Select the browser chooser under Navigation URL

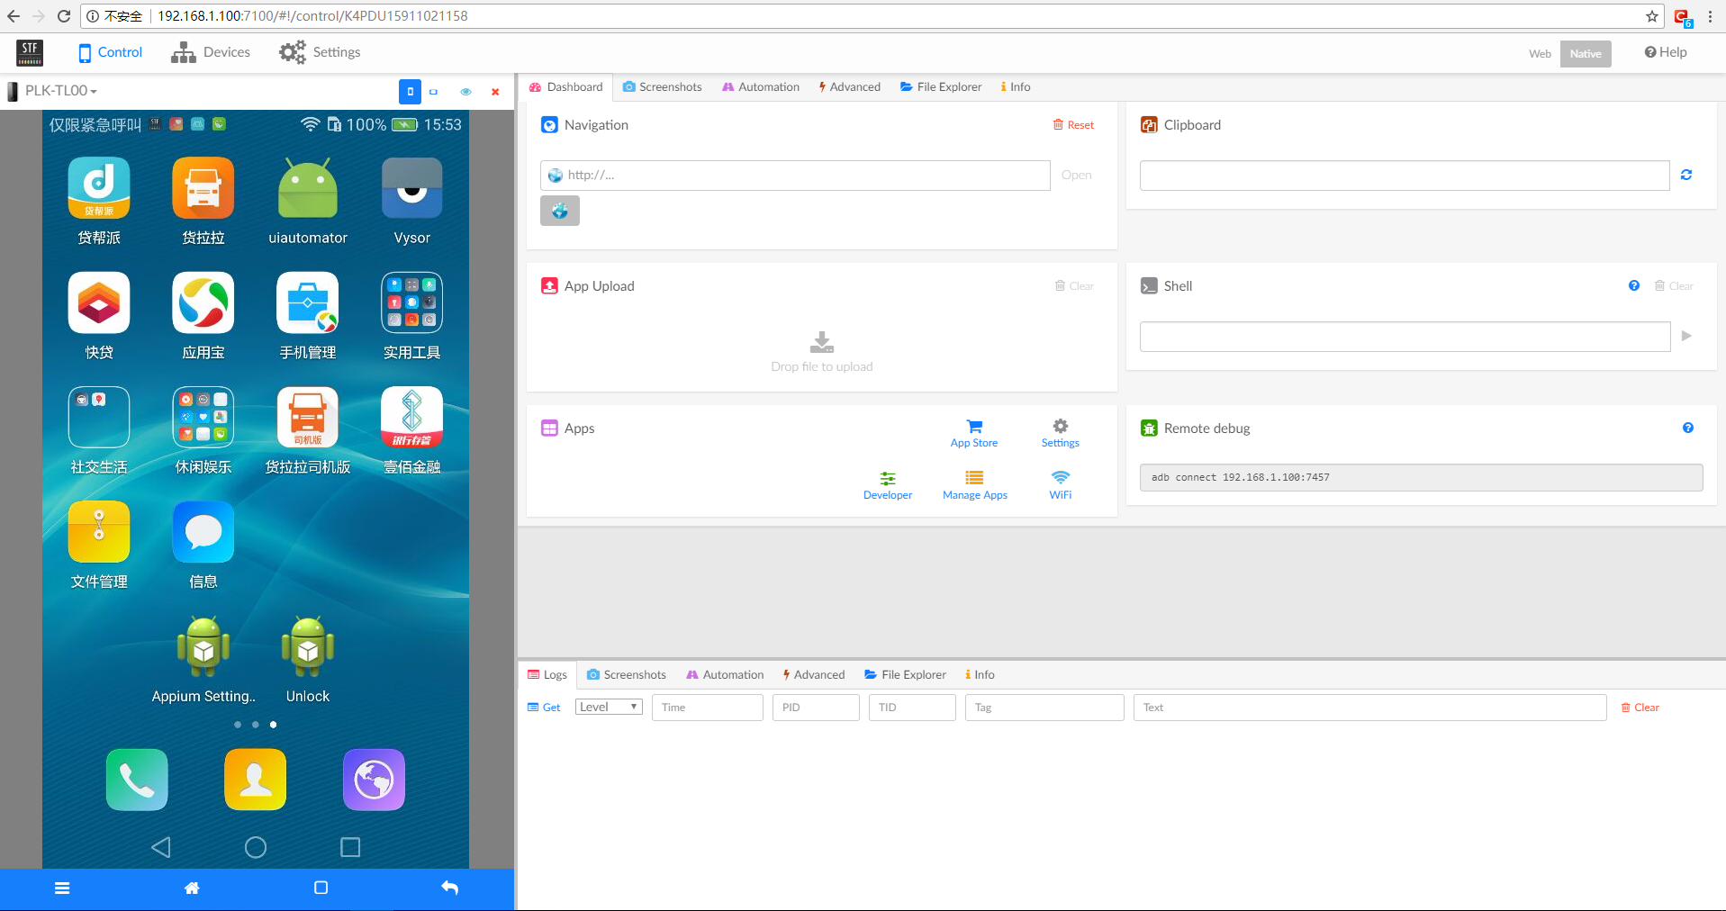coord(560,211)
